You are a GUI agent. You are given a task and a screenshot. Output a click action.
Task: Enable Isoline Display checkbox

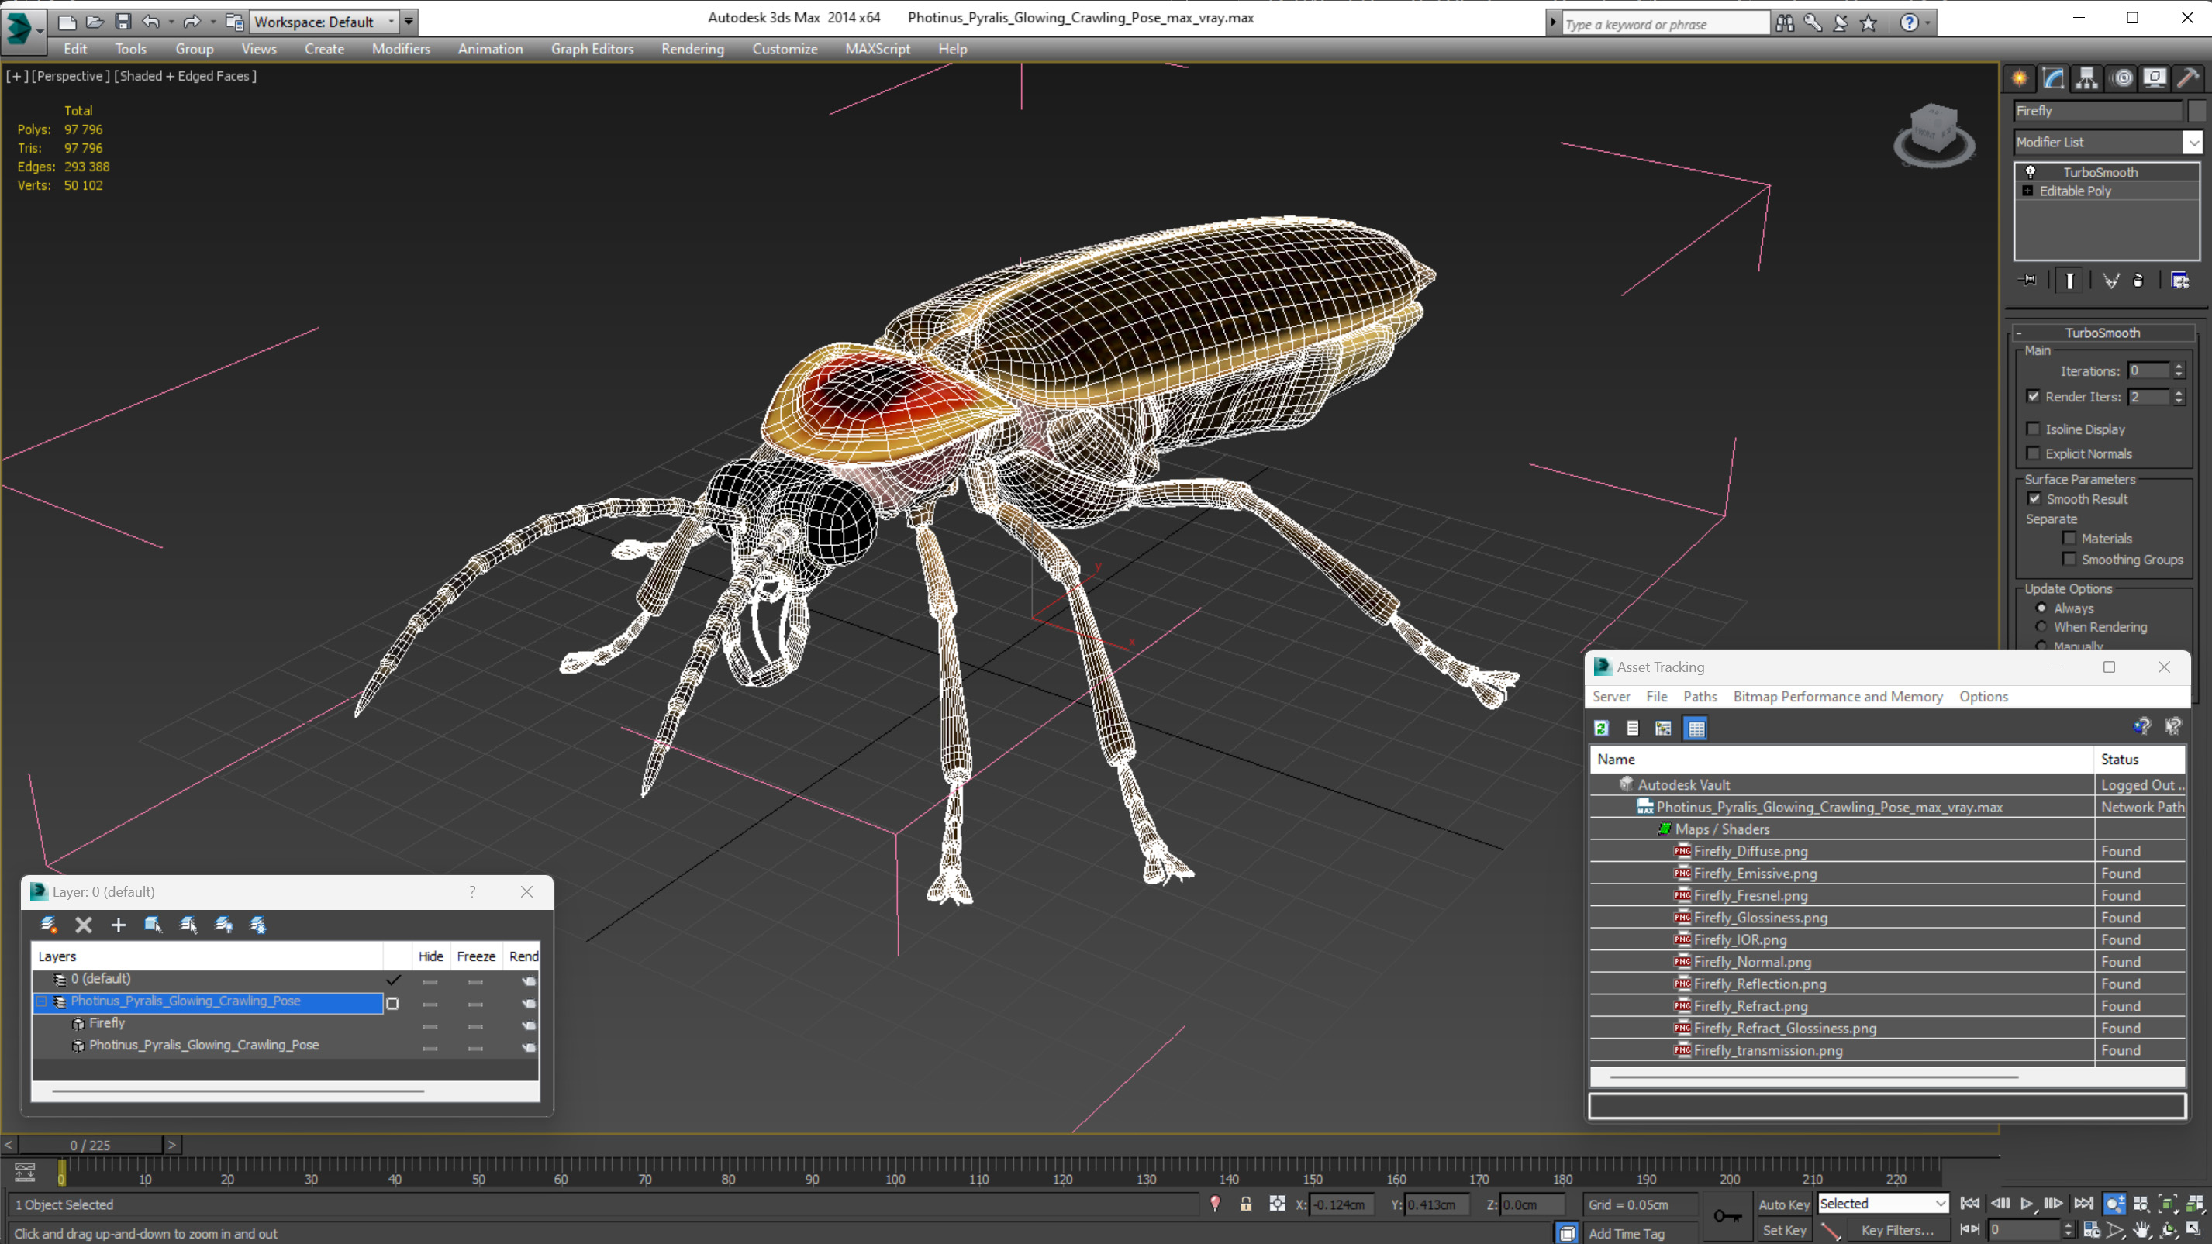click(x=2034, y=429)
